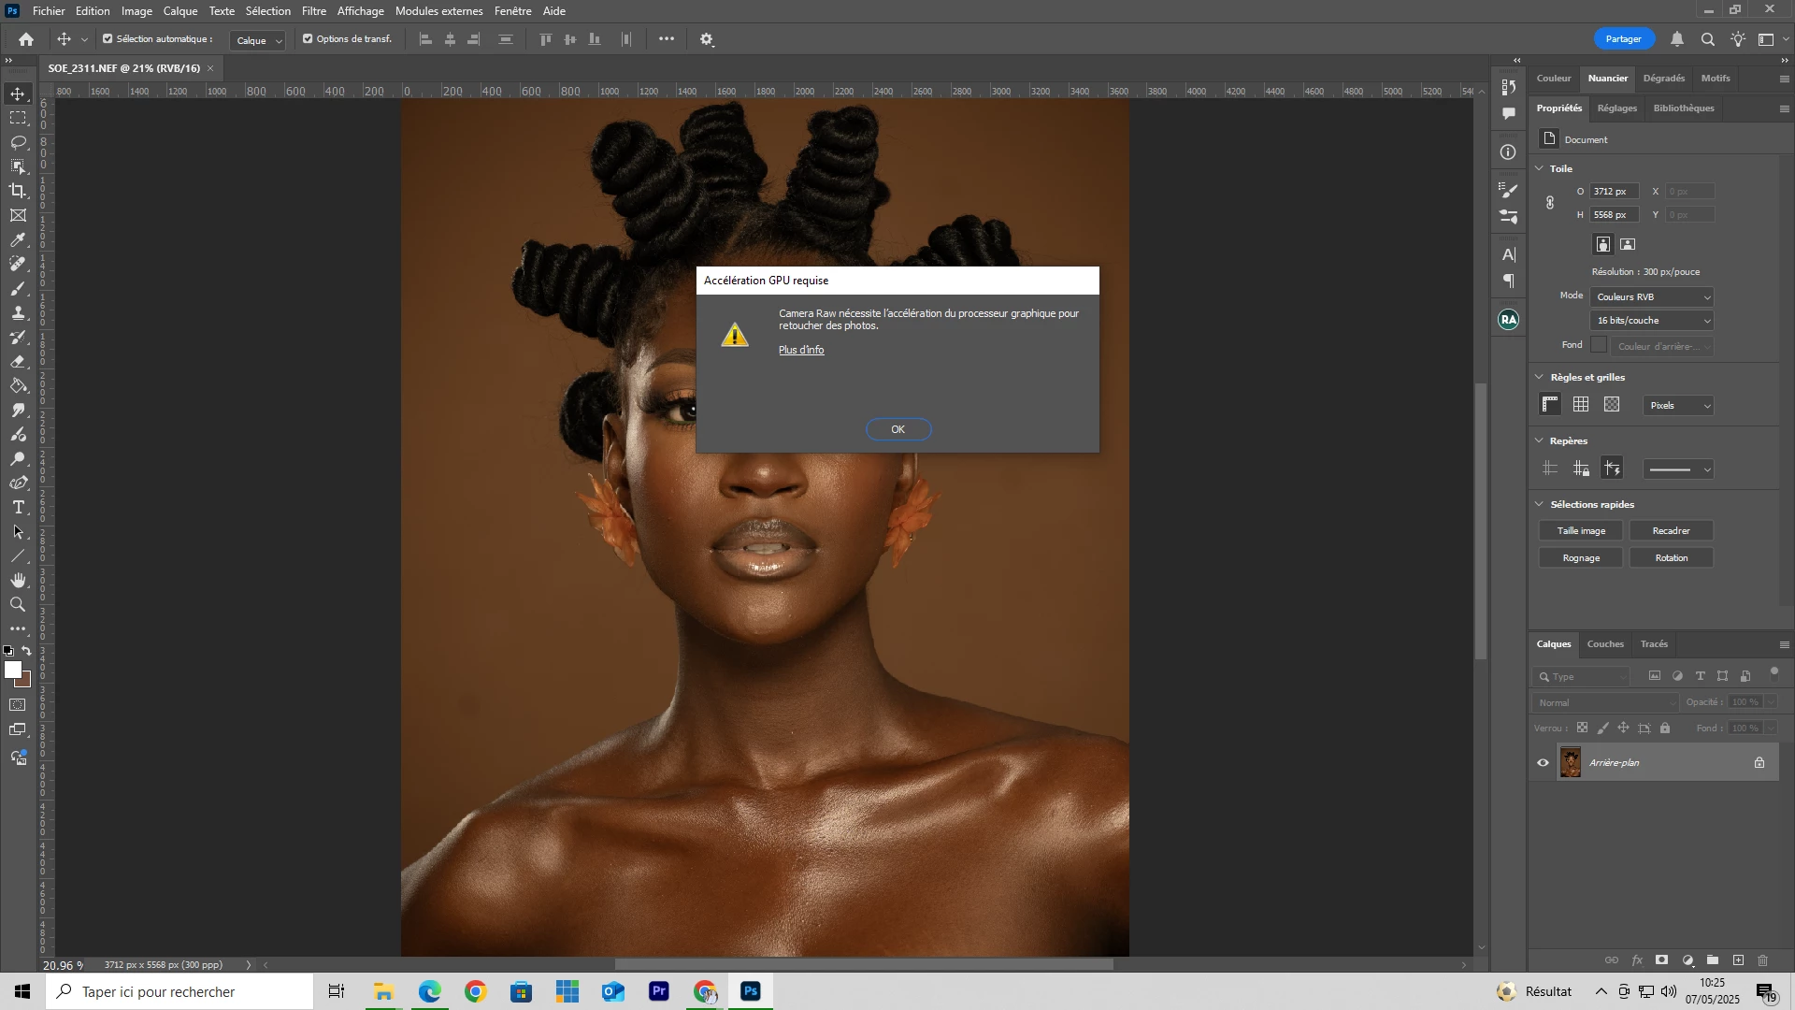Pick the Horizontal Type tool
The image size is (1795, 1010).
pyautogui.click(x=18, y=508)
